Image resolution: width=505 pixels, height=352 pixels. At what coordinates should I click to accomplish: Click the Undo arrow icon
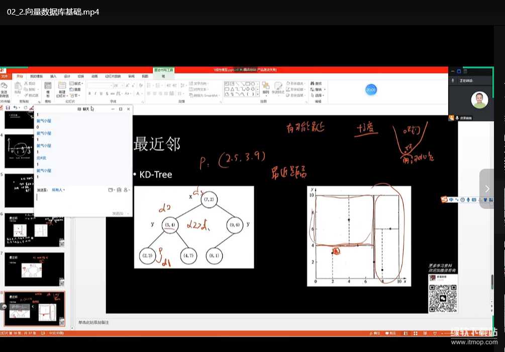pyautogui.click(x=15, y=108)
